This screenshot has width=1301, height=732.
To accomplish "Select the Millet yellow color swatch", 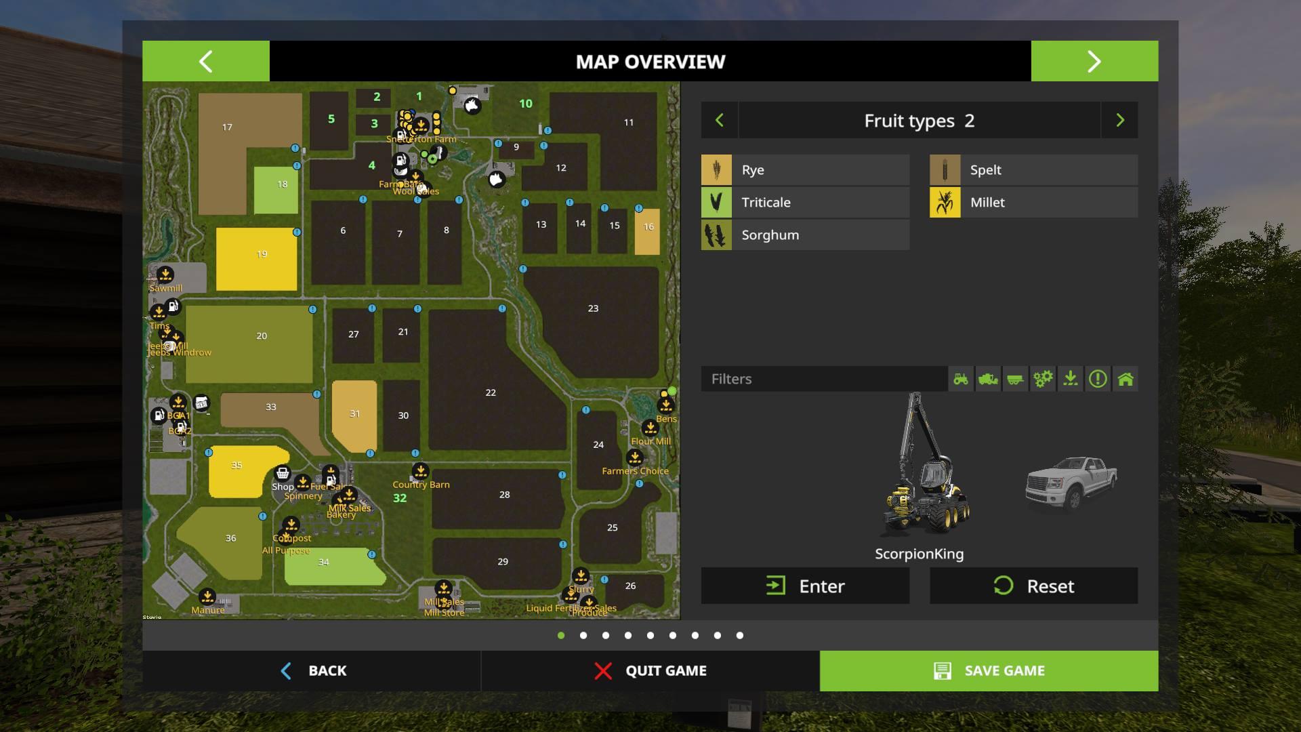I will point(945,203).
